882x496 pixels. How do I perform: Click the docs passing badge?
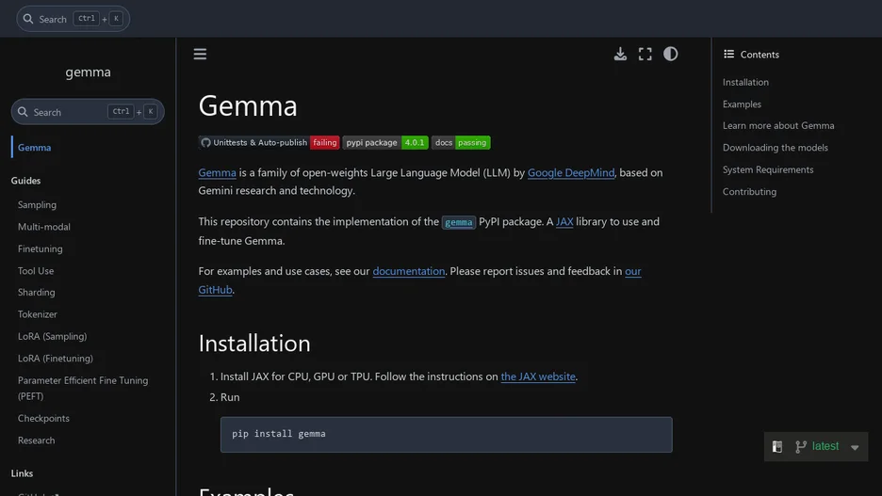461,143
